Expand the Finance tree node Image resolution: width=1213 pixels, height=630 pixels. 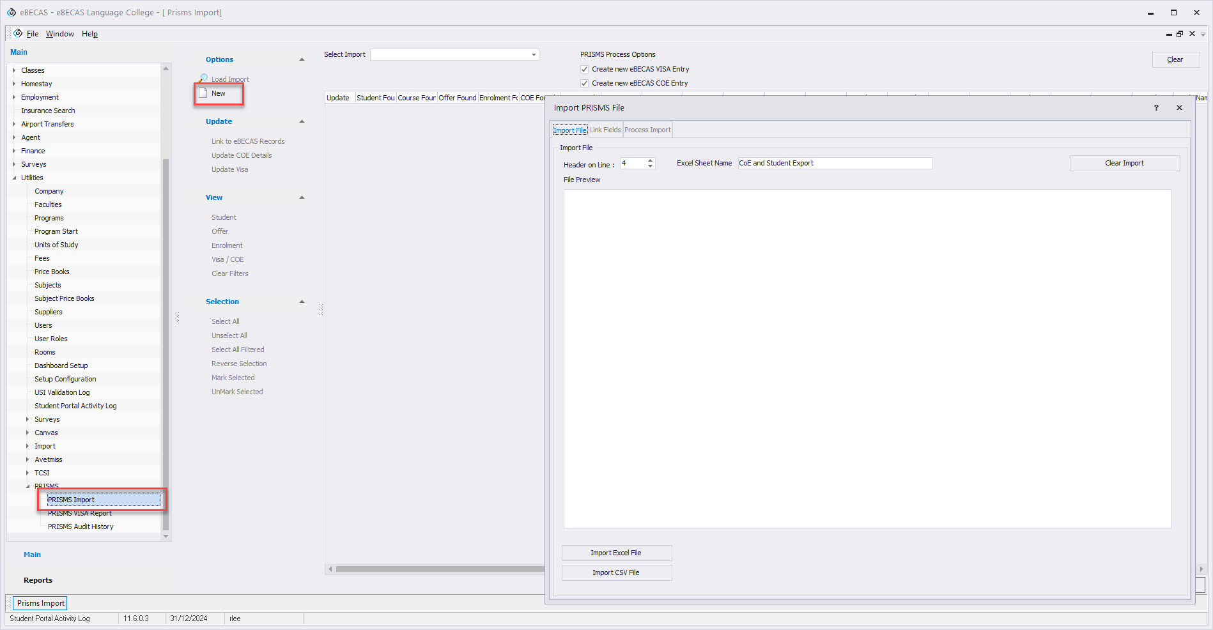point(14,151)
